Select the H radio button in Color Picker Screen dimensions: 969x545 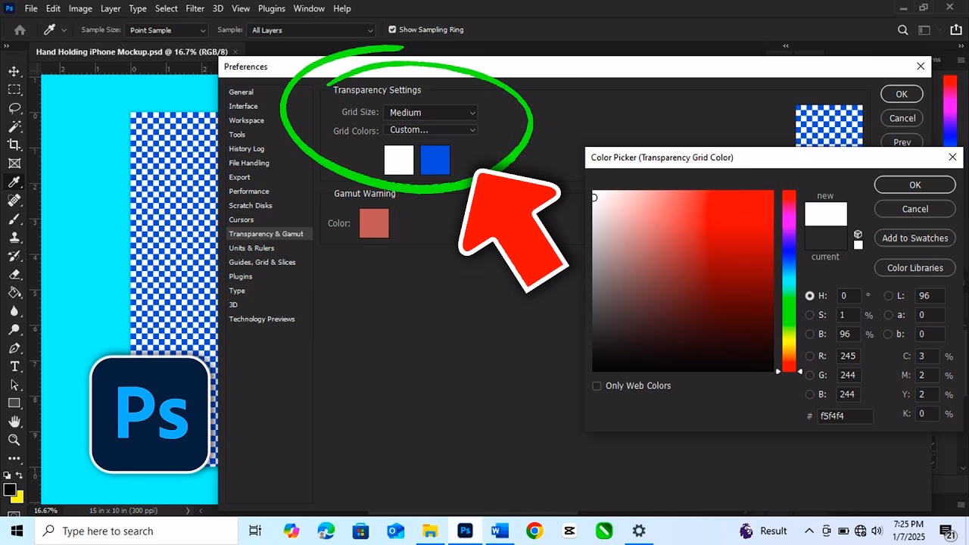click(809, 295)
